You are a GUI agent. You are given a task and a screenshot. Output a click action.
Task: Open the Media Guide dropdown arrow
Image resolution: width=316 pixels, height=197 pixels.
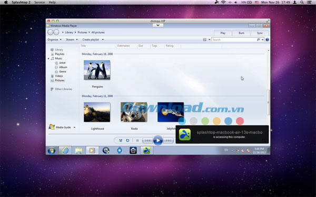tap(74, 127)
